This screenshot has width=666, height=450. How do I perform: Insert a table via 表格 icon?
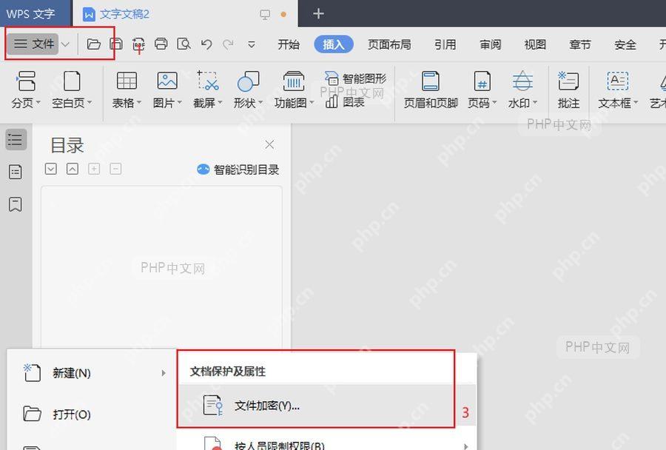[127, 81]
